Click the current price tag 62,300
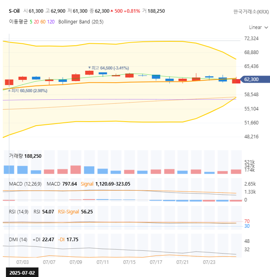The width and height of the screenshot is (270, 277). [255, 79]
